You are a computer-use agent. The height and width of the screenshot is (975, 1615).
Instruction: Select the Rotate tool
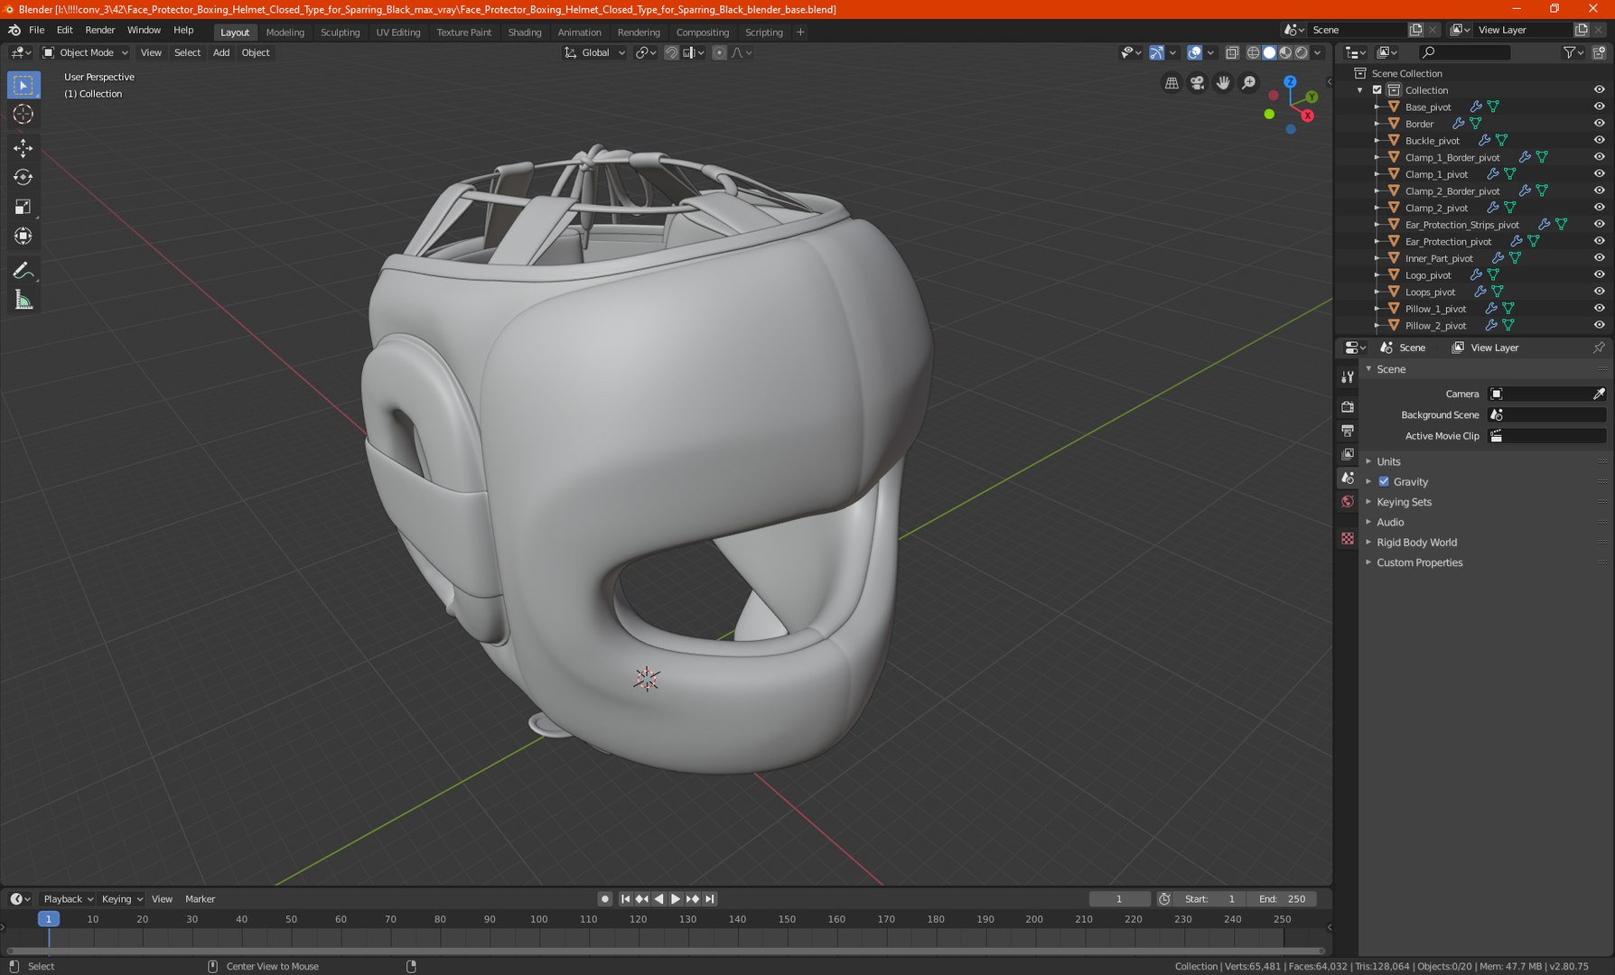23,177
